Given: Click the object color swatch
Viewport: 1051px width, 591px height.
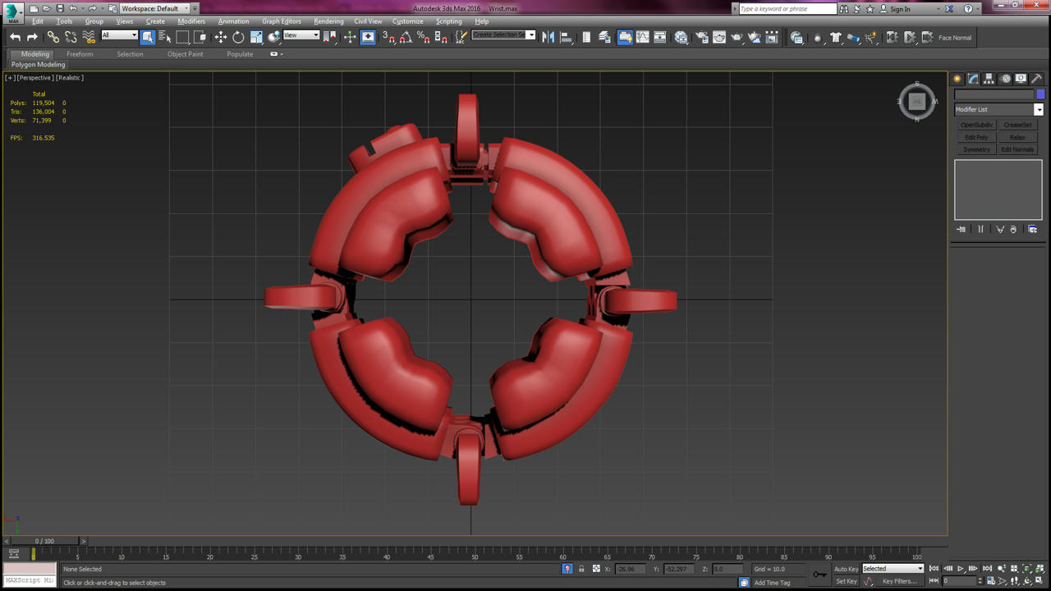Looking at the screenshot, I should click(x=1040, y=94).
